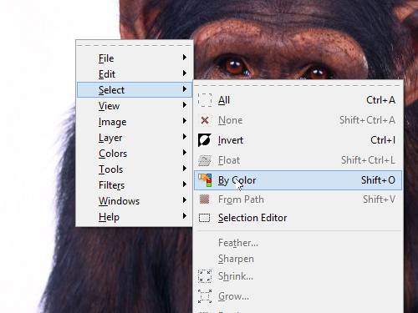The height and width of the screenshot is (313, 418).
Task: Choose From Path in Select menu
Action: 298,199
